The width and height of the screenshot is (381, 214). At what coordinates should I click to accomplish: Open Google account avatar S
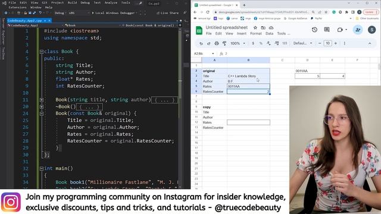coord(371,30)
